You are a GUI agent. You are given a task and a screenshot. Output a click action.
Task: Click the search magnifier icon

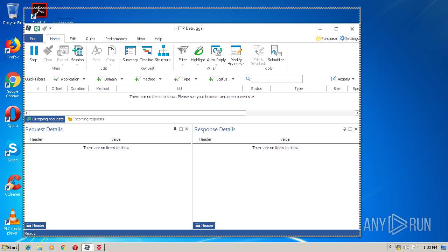pos(248,79)
